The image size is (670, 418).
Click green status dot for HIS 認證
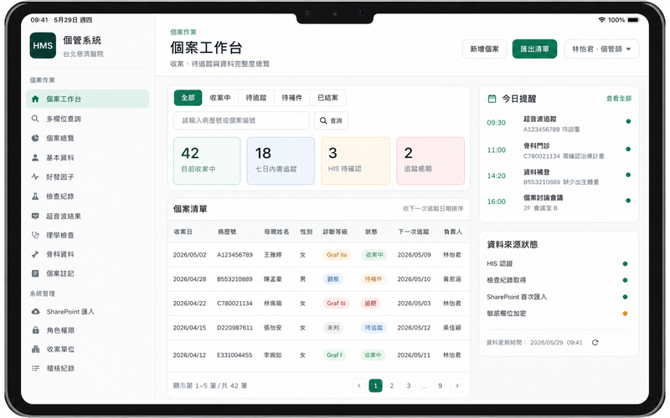(625, 263)
